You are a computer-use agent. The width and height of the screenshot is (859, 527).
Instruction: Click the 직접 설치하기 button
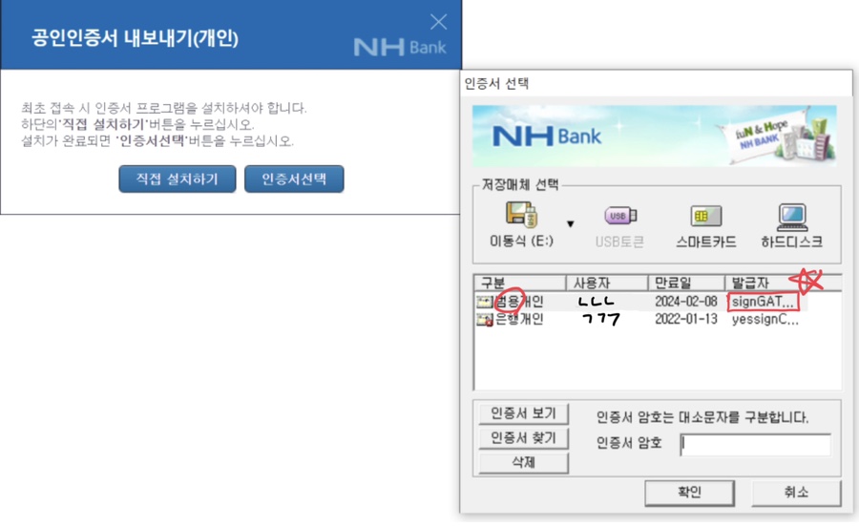point(177,179)
